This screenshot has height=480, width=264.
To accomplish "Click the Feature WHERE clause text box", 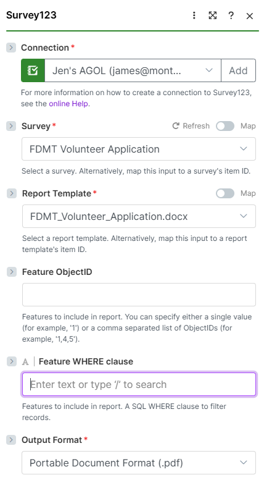I will (139, 384).
